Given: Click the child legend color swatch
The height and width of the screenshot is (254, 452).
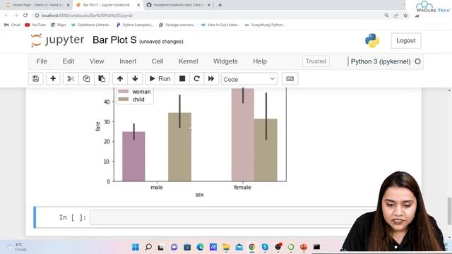Looking at the screenshot, I should pyautogui.click(x=124, y=99).
